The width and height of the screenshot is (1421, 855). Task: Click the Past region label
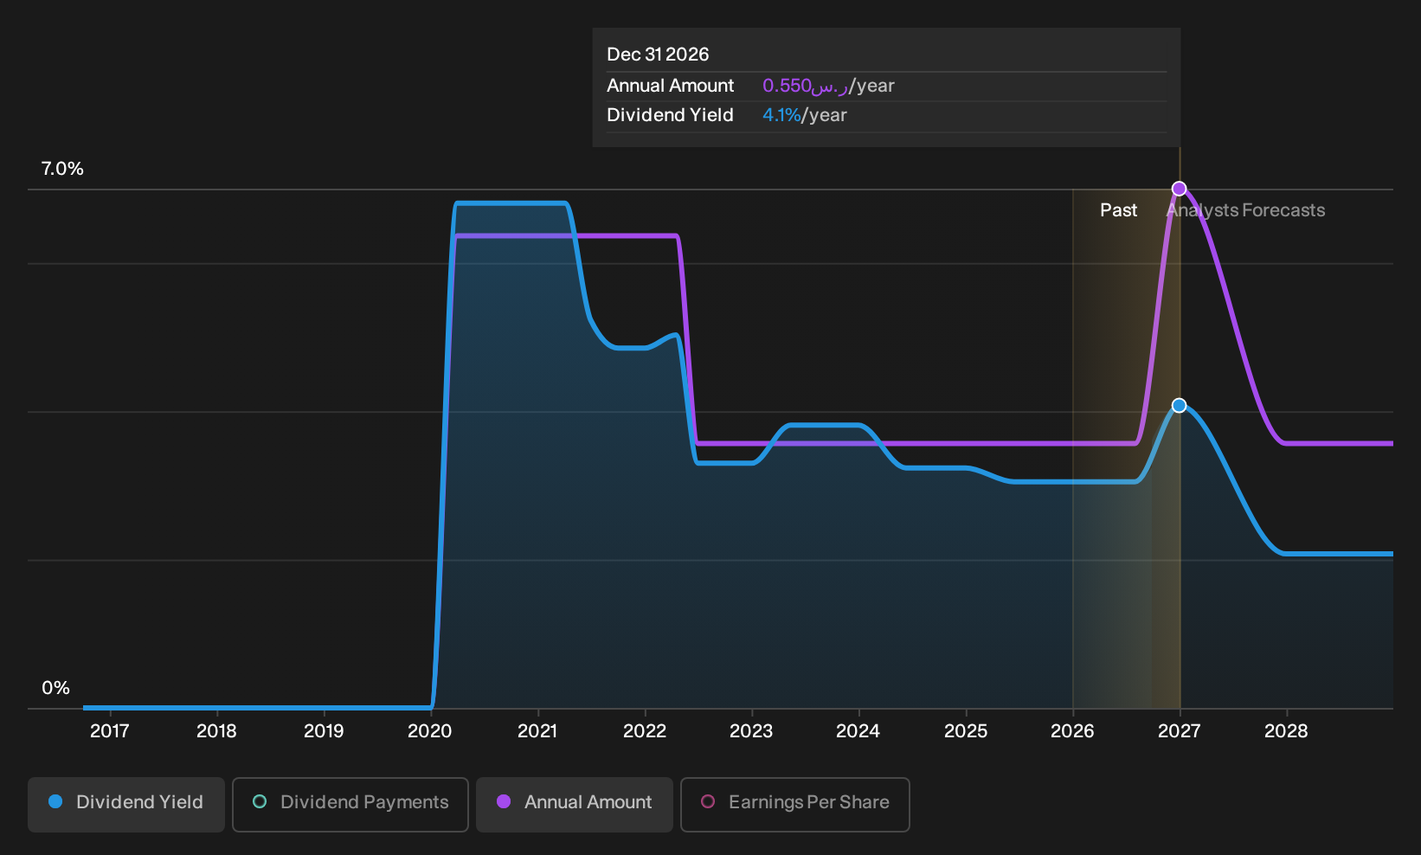click(x=1118, y=210)
